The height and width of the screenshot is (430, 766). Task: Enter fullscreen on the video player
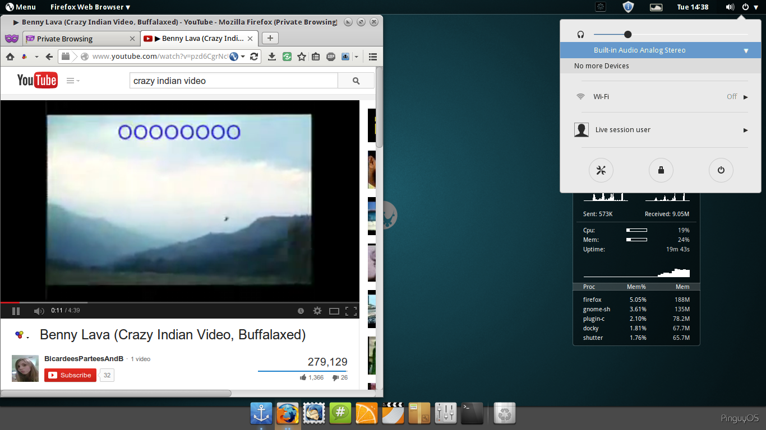[351, 311]
